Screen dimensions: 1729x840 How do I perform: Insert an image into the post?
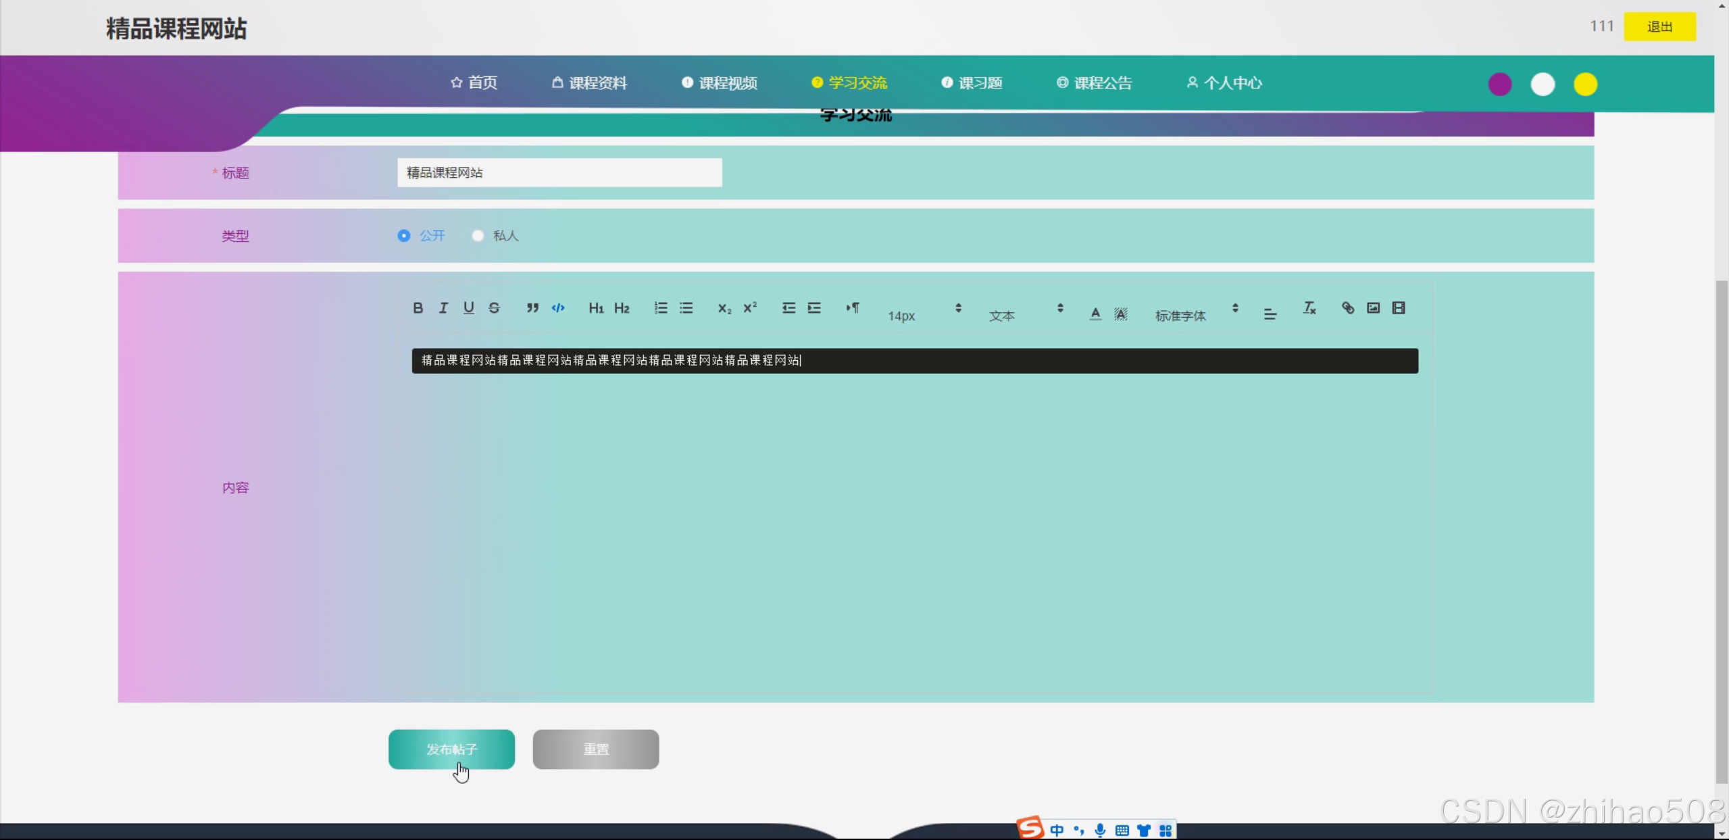click(x=1373, y=308)
